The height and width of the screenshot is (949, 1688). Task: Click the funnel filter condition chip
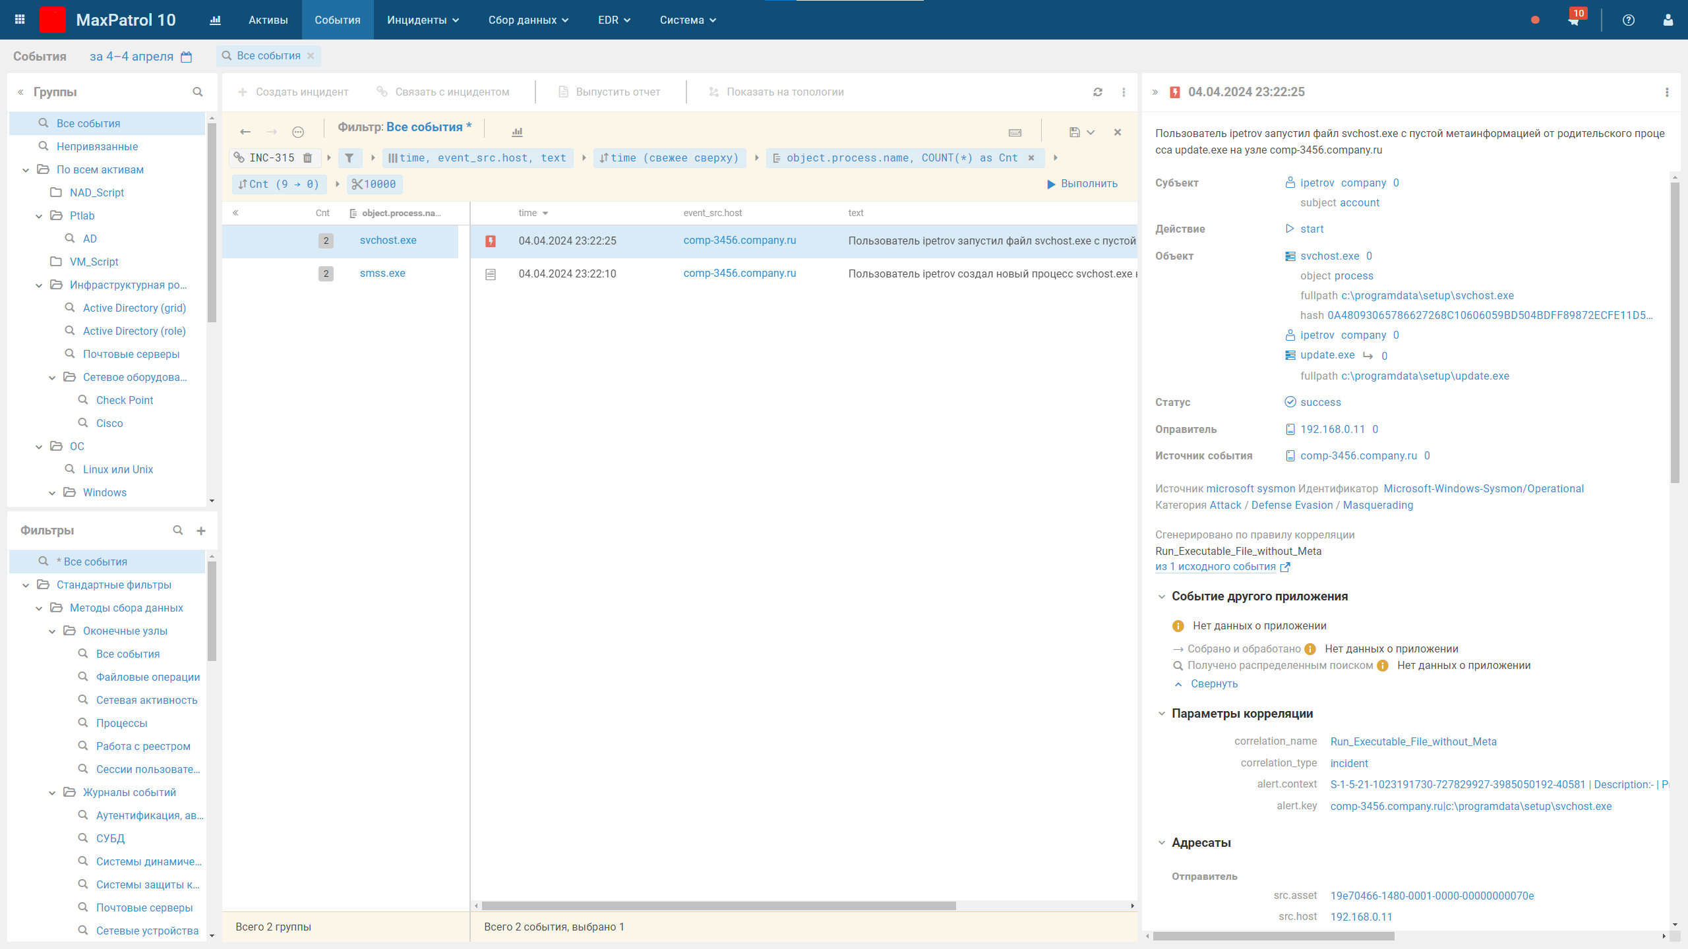tap(349, 158)
